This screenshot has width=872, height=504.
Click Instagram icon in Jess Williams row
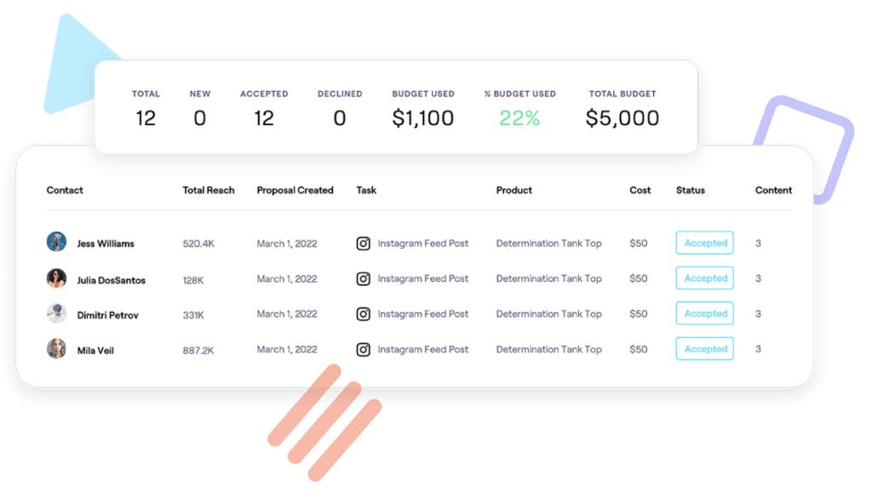click(x=364, y=243)
